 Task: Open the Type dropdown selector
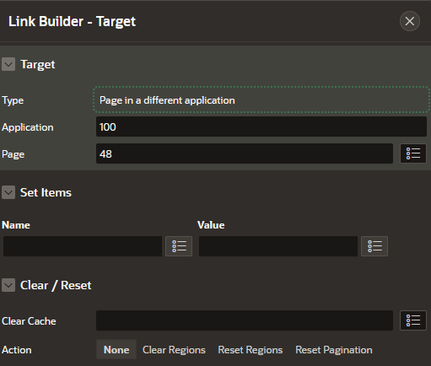(x=261, y=100)
